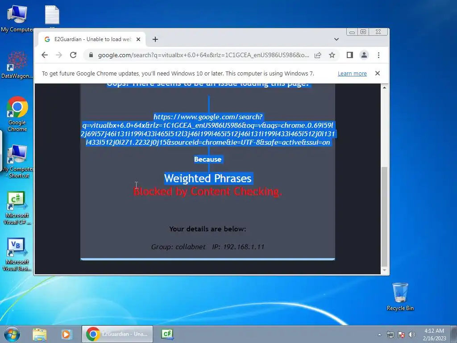Select the Google Chrome desktop shortcut
The image size is (457, 343).
(17, 114)
